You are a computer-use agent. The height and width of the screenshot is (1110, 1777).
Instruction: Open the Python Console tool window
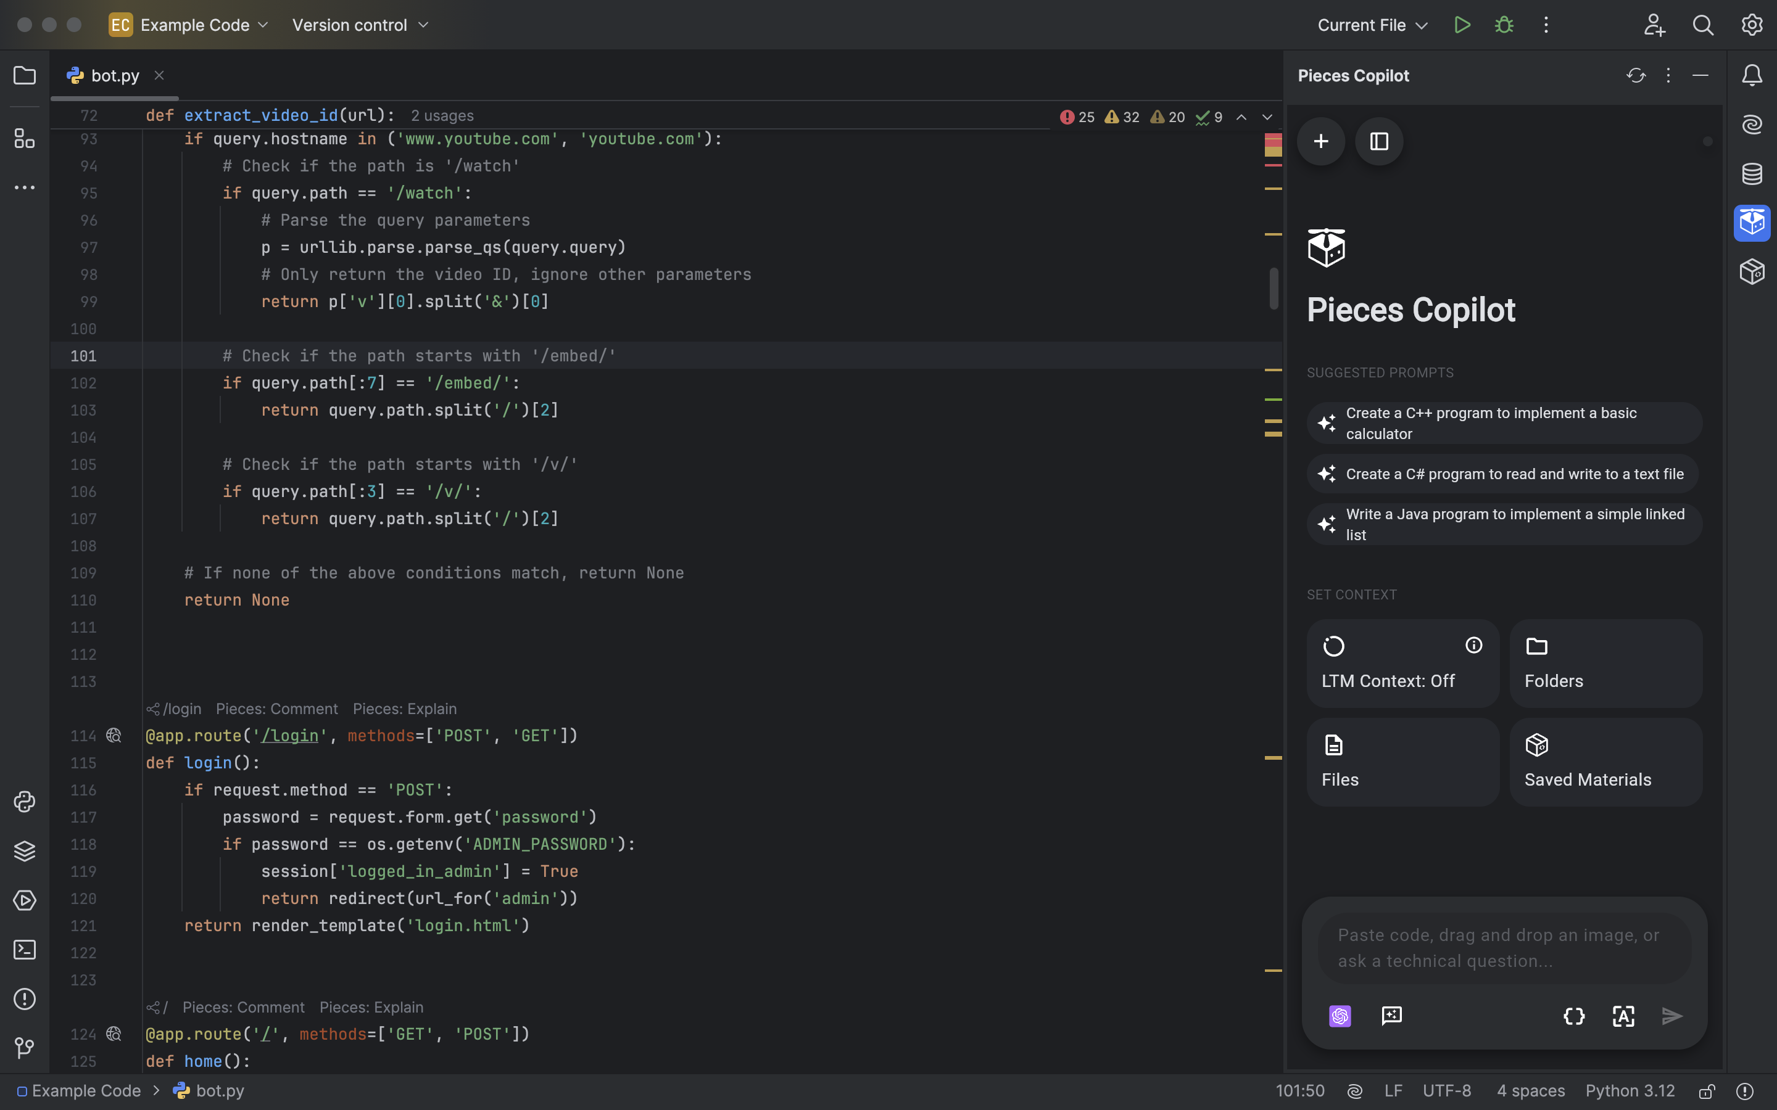24,802
